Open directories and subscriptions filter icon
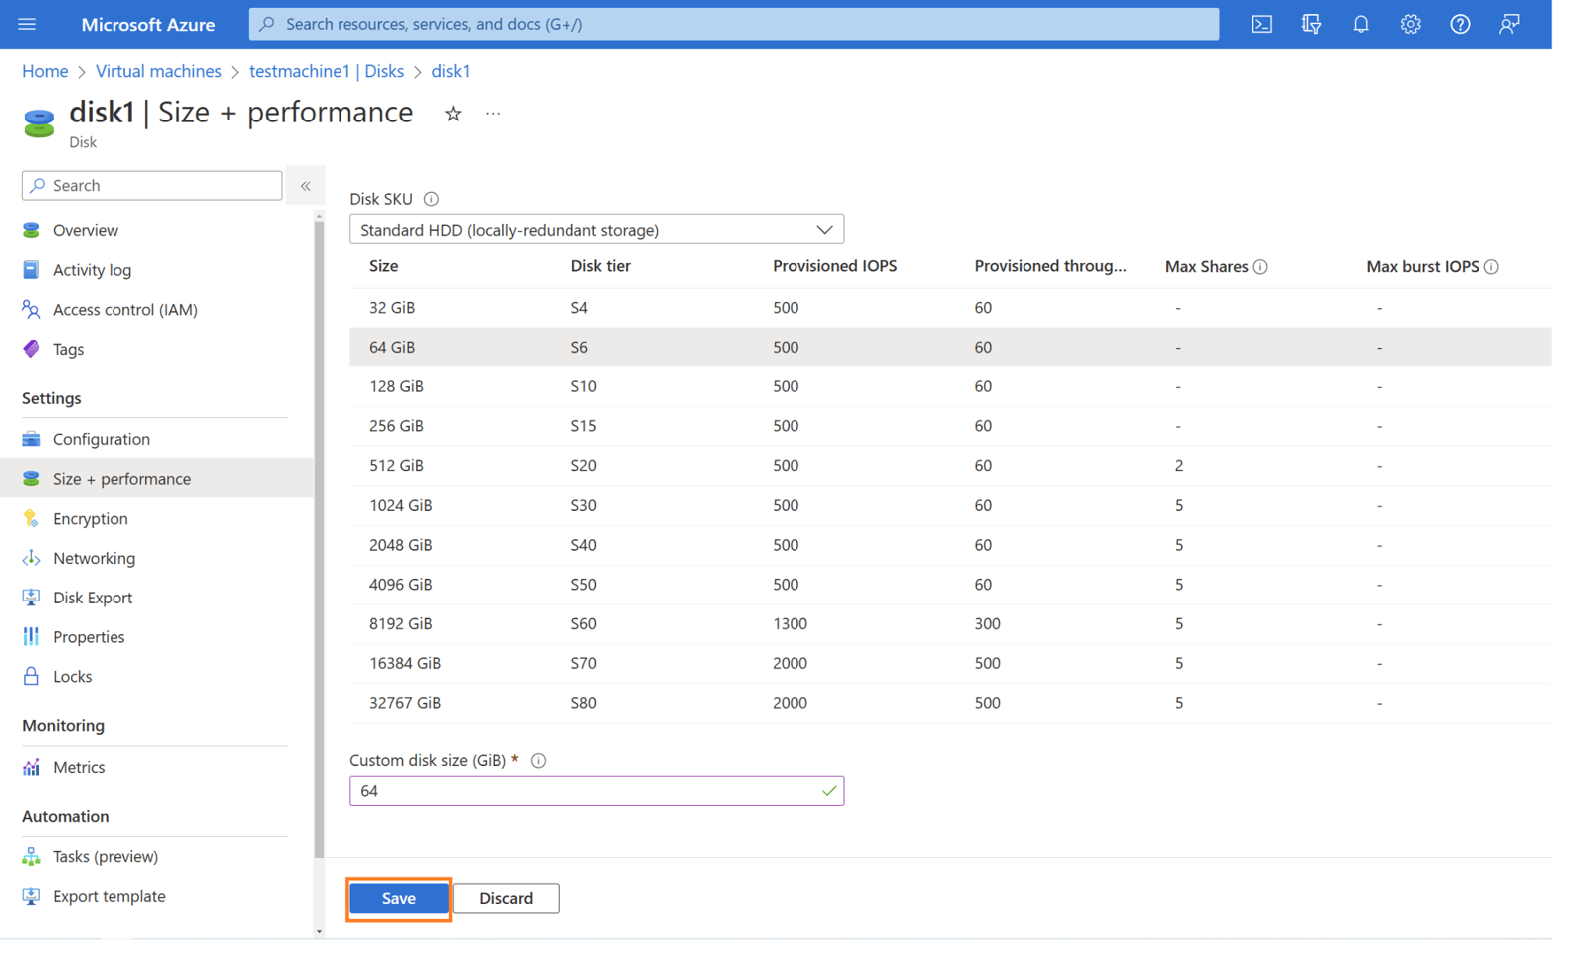 click(1311, 24)
